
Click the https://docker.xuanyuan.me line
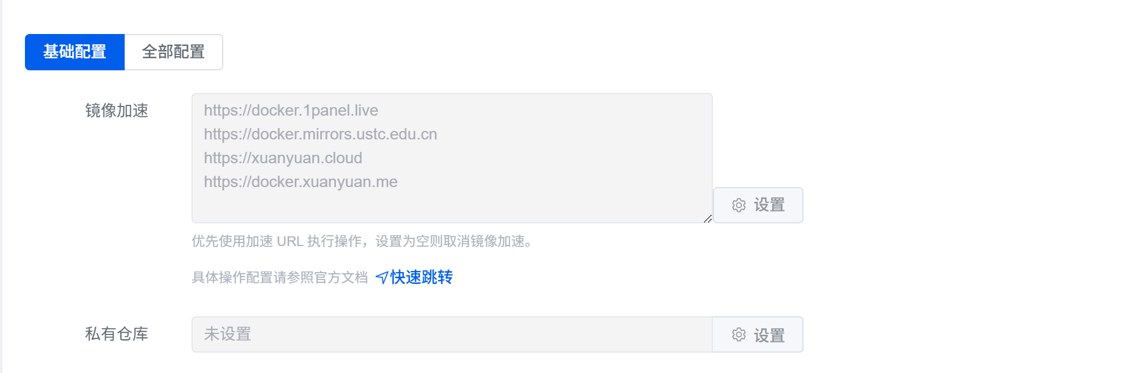click(300, 182)
